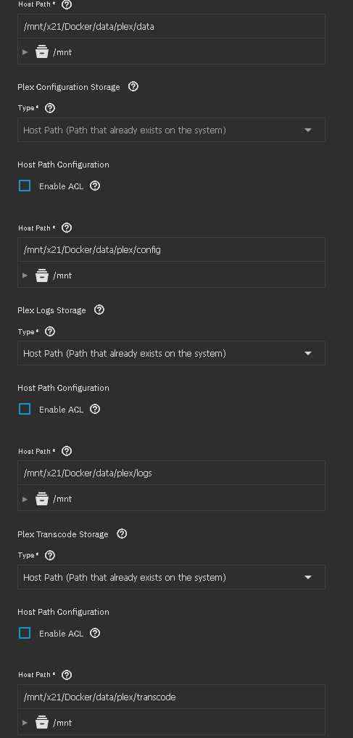This screenshot has width=353, height=738.
Task: Click help icon by Host Path above plex/transcode field
Action: pos(67,675)
